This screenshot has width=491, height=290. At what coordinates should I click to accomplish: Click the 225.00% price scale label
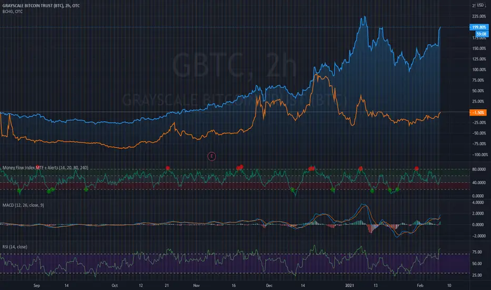(479, 16)
